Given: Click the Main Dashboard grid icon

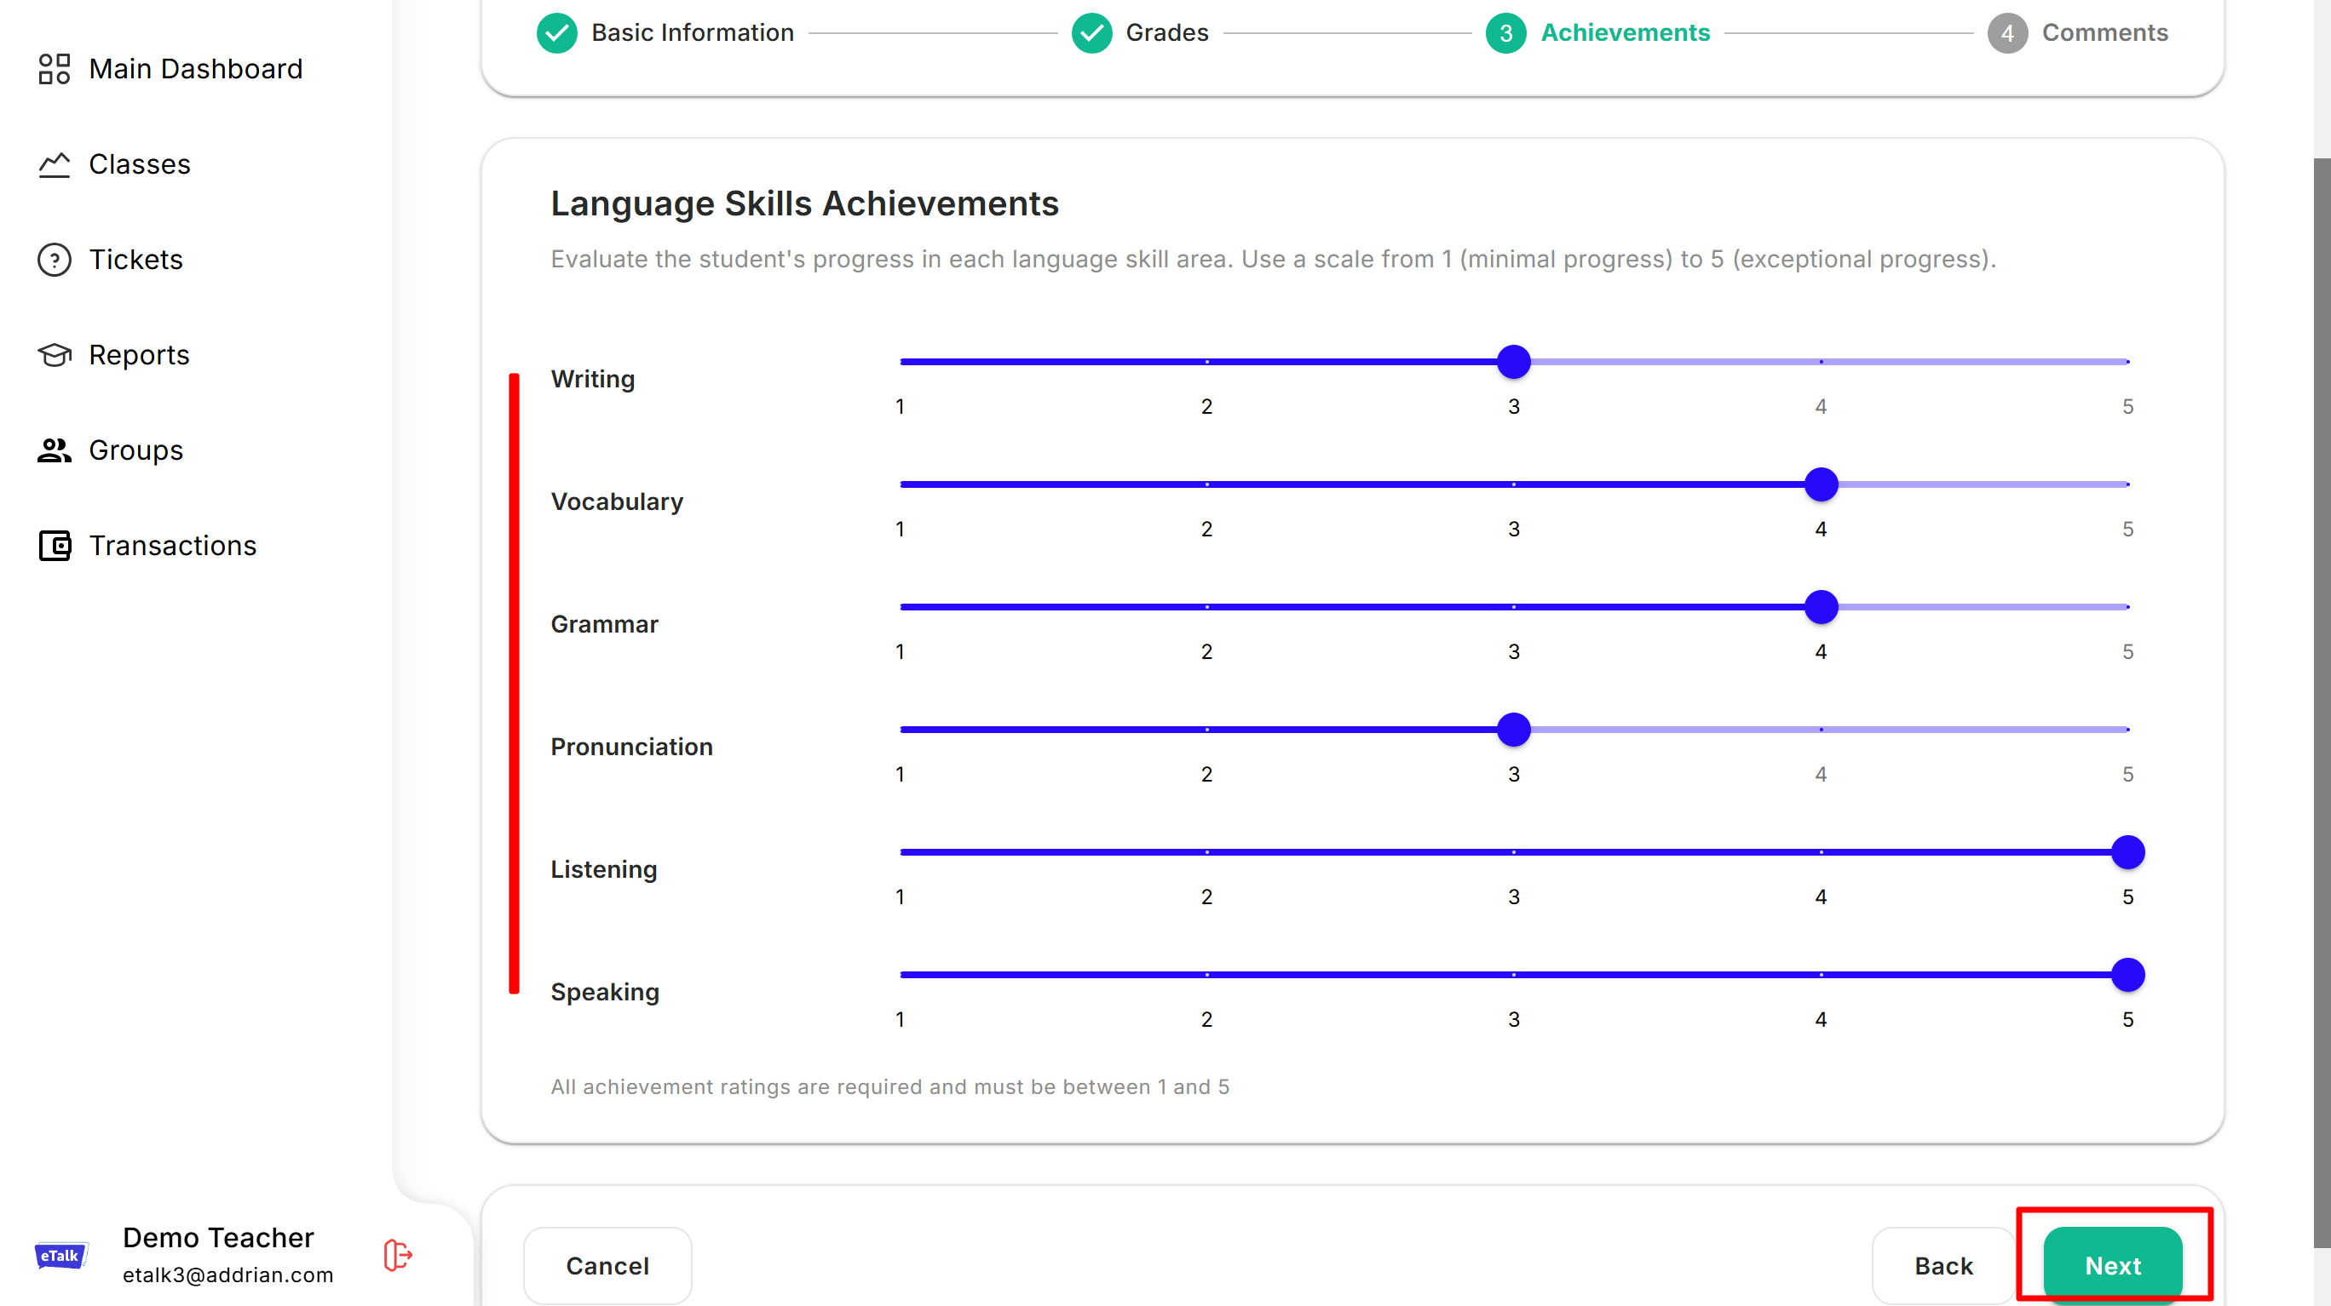Looking at the screenshot, I should click(55, 69).
